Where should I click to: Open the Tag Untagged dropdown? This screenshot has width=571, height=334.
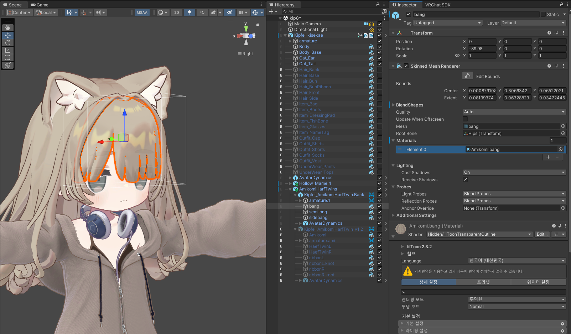pyautogui.click(x=448, y=23)
